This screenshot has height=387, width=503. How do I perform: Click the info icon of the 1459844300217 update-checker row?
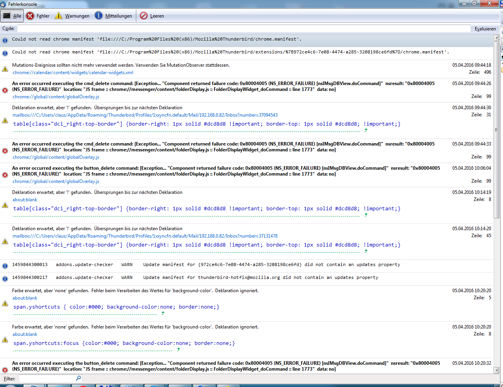[5, 279]
